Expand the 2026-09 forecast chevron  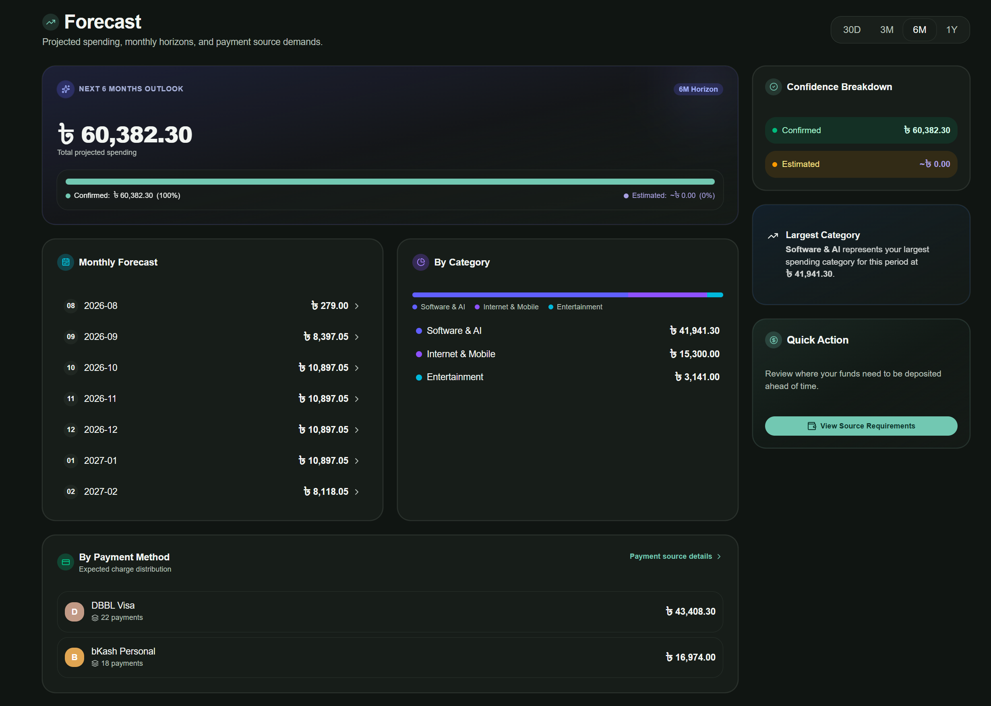357,337
